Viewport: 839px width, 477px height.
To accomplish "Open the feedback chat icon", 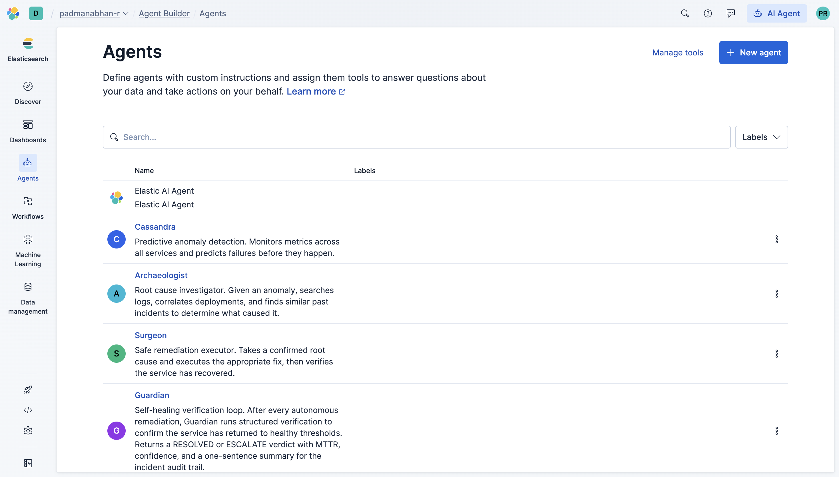I will click(730, 13).
